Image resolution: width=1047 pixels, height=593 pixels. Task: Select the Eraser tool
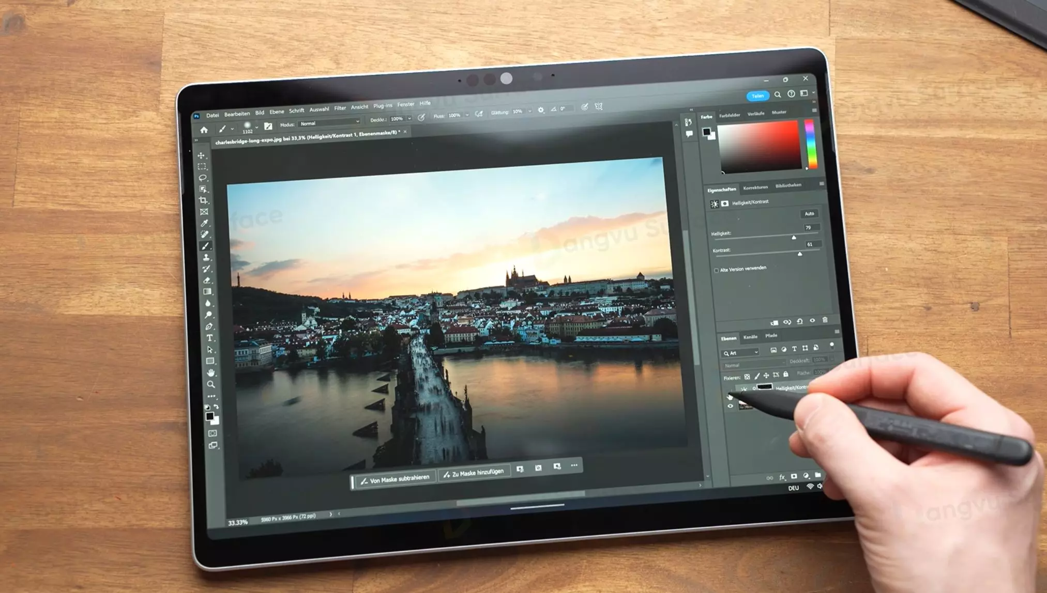[207, 280]
